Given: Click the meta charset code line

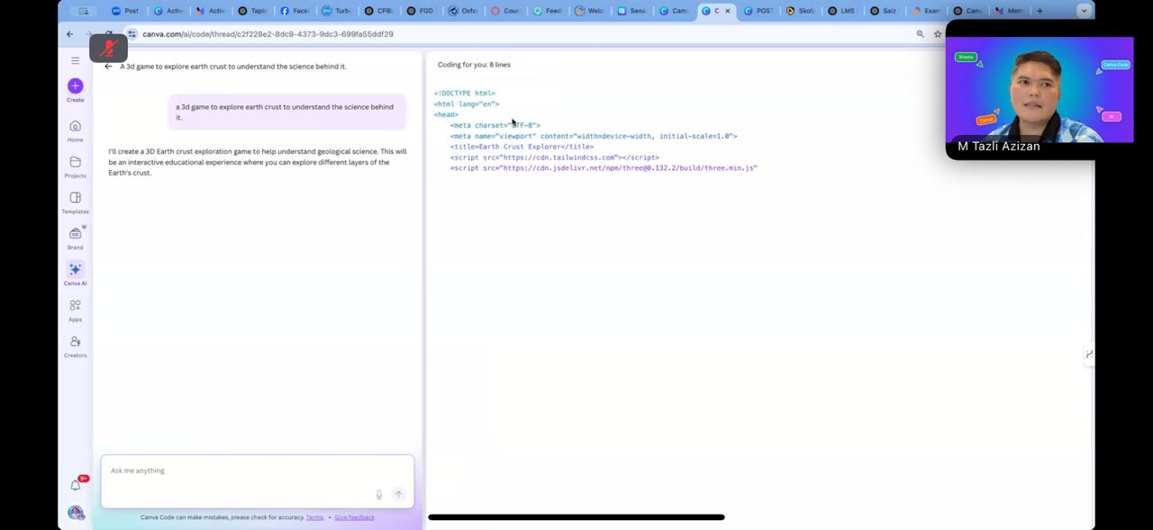Looking at the screenshot, I should click(x=495, y=125).
